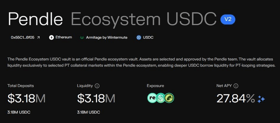Image resolution: width=280 pixels, height=123 pixels.
Task: Open contract address 0x55C1...6f05 link
Action: [x=25, y=37]
